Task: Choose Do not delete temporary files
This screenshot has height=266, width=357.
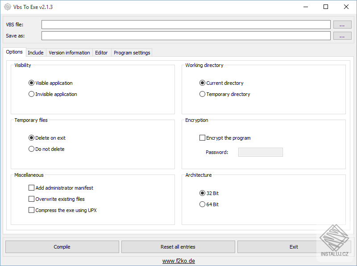Action: coord(31,149)
